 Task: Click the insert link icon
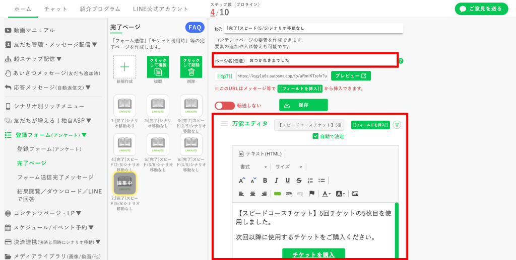click(x=289, y=194)
